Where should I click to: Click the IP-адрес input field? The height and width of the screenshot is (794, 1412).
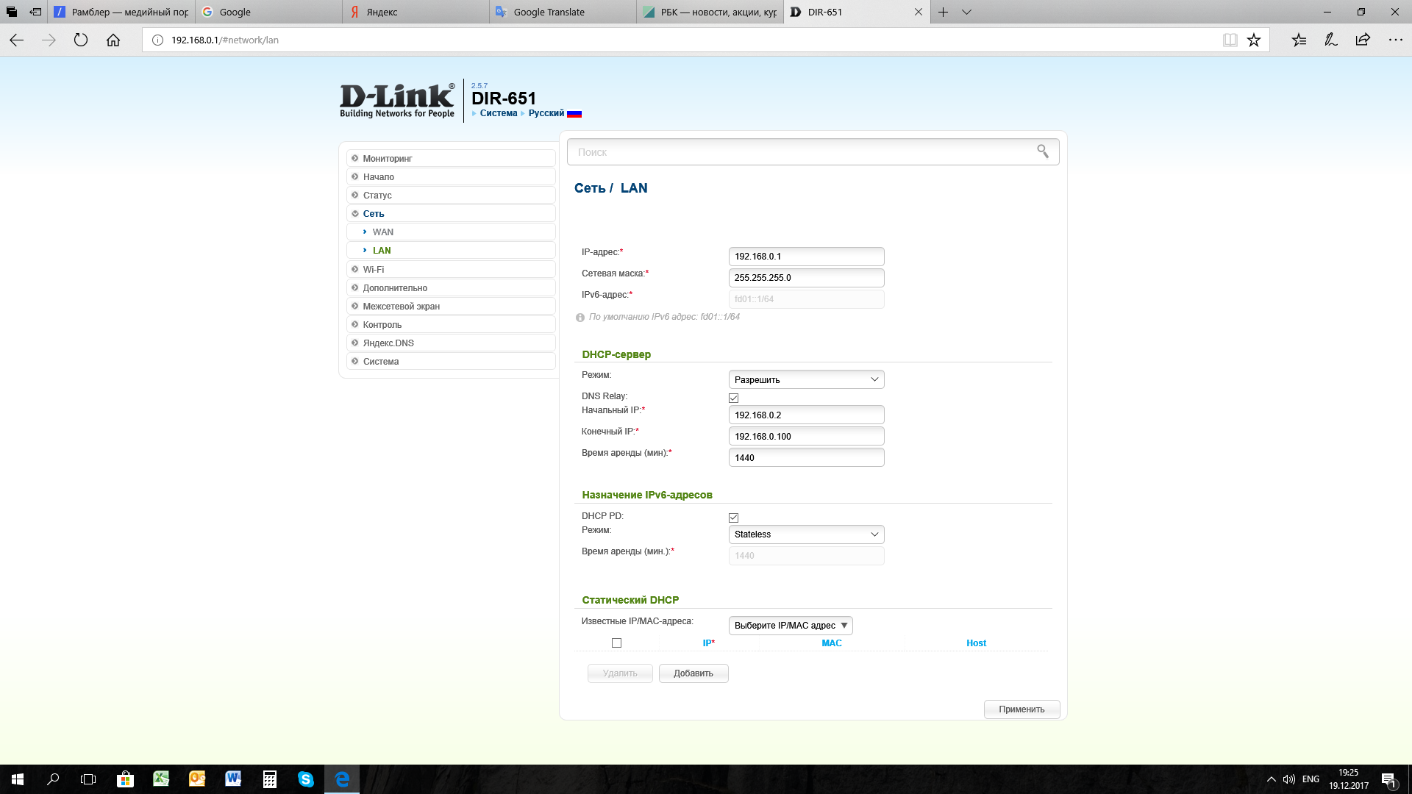coord(806,257)
